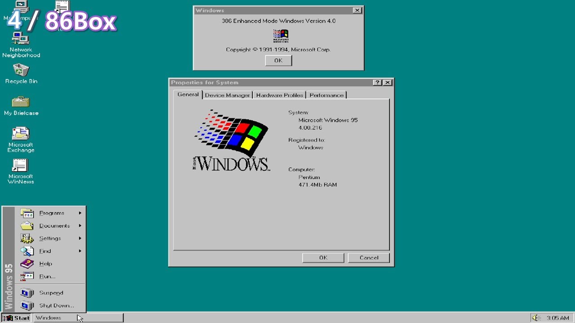
Task: Expand the Settings submenu arrow
Action: click(80, 238)
